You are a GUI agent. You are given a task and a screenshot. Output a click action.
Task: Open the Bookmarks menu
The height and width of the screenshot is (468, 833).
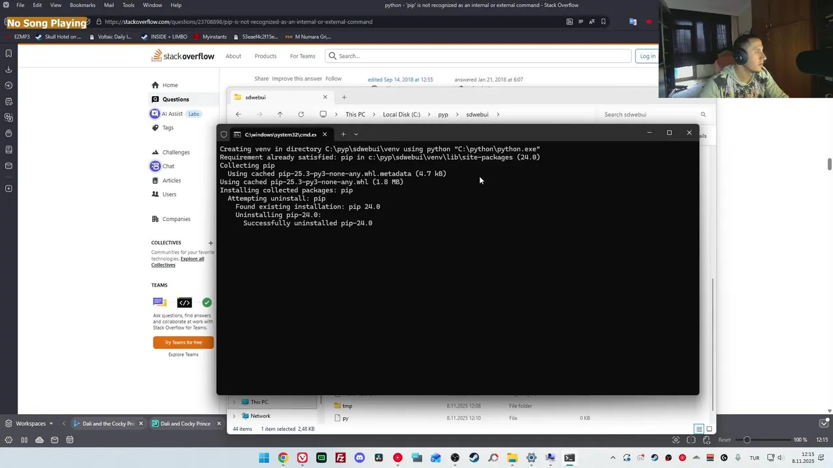[83, 5]
